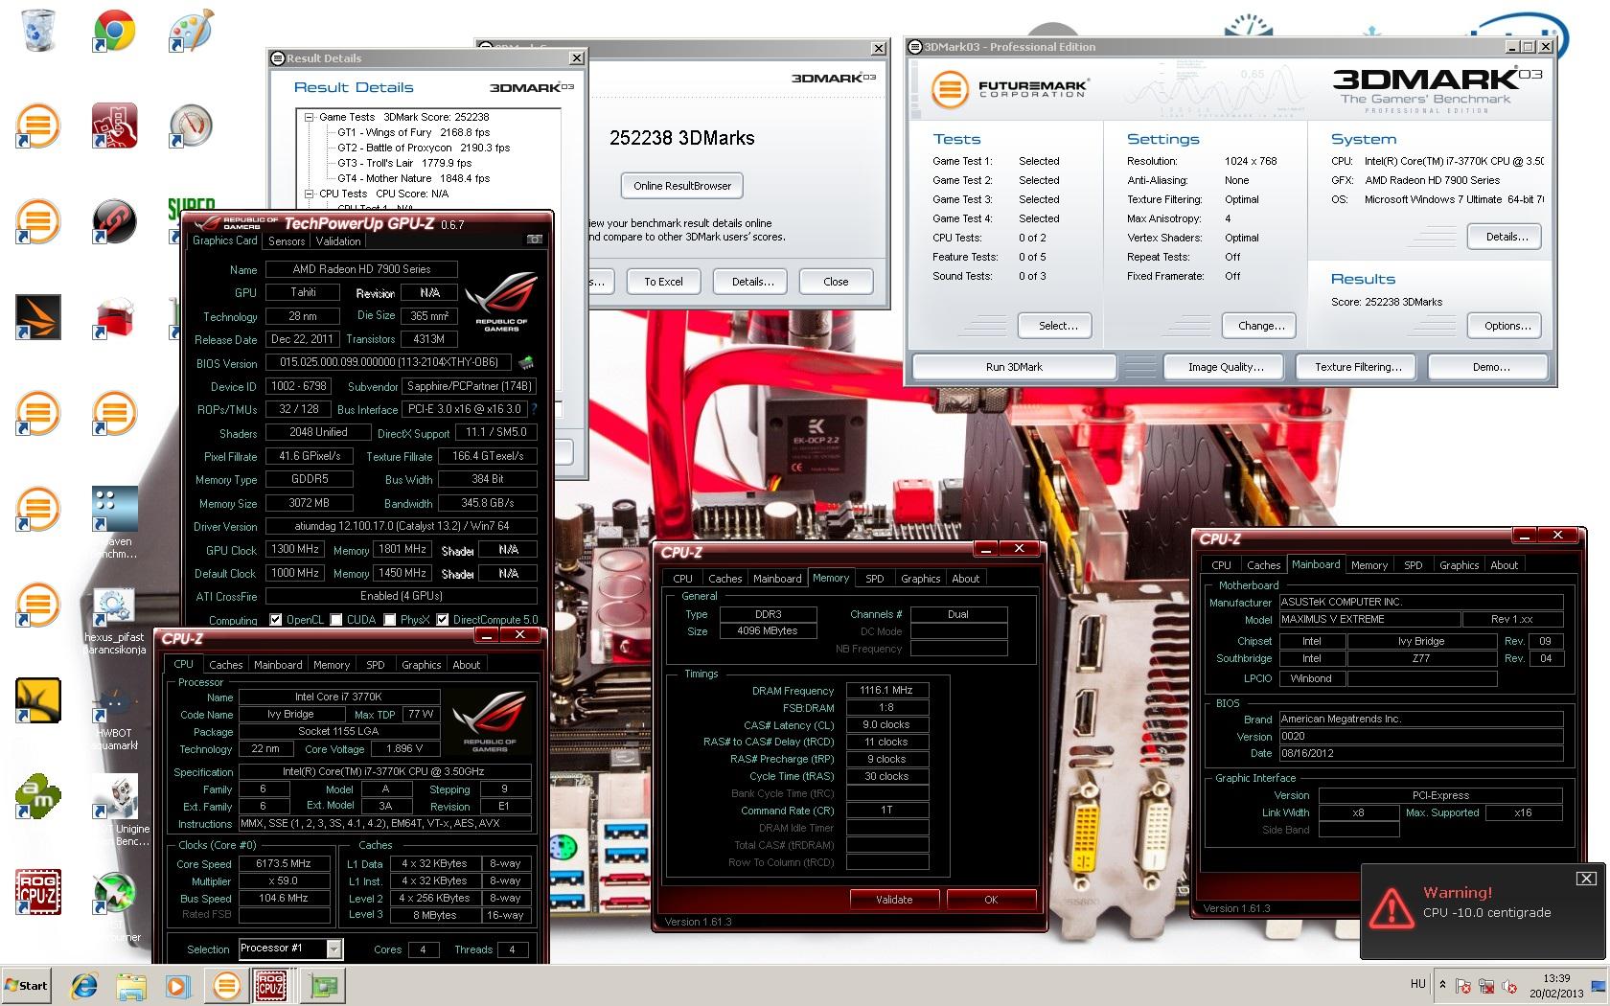Open the Action Center flag tray icon

tap(1462, 985)
